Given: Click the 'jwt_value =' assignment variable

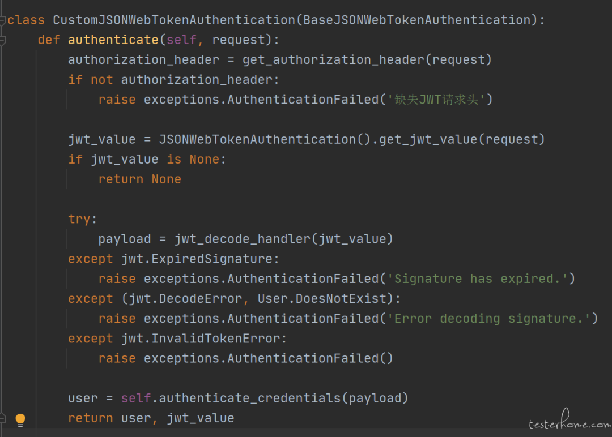Looking at the screenshot, I should (x=102, y=139).
